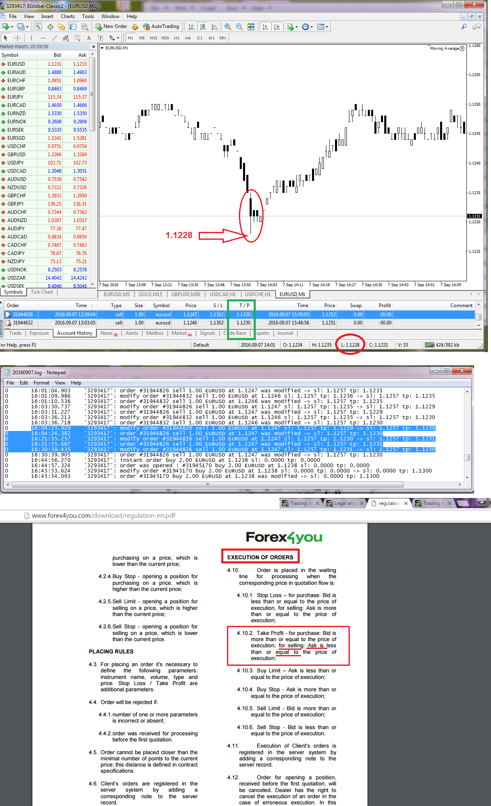The width and height of the screenshot is (491, 806).
Task: Switch to the Journal terminal tab
Action: coord(285,333)
